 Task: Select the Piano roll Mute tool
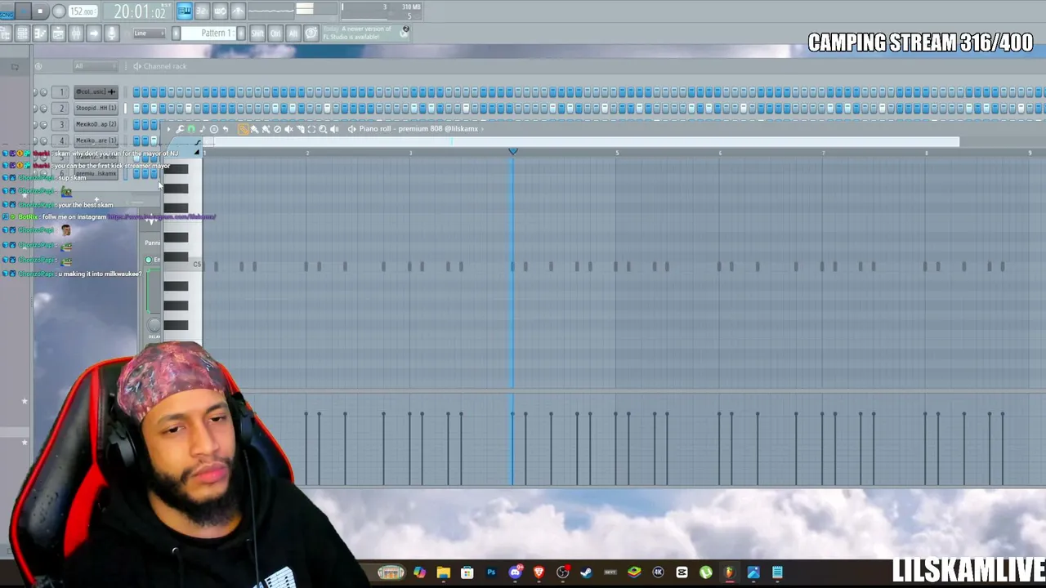(x=288, y=129)
